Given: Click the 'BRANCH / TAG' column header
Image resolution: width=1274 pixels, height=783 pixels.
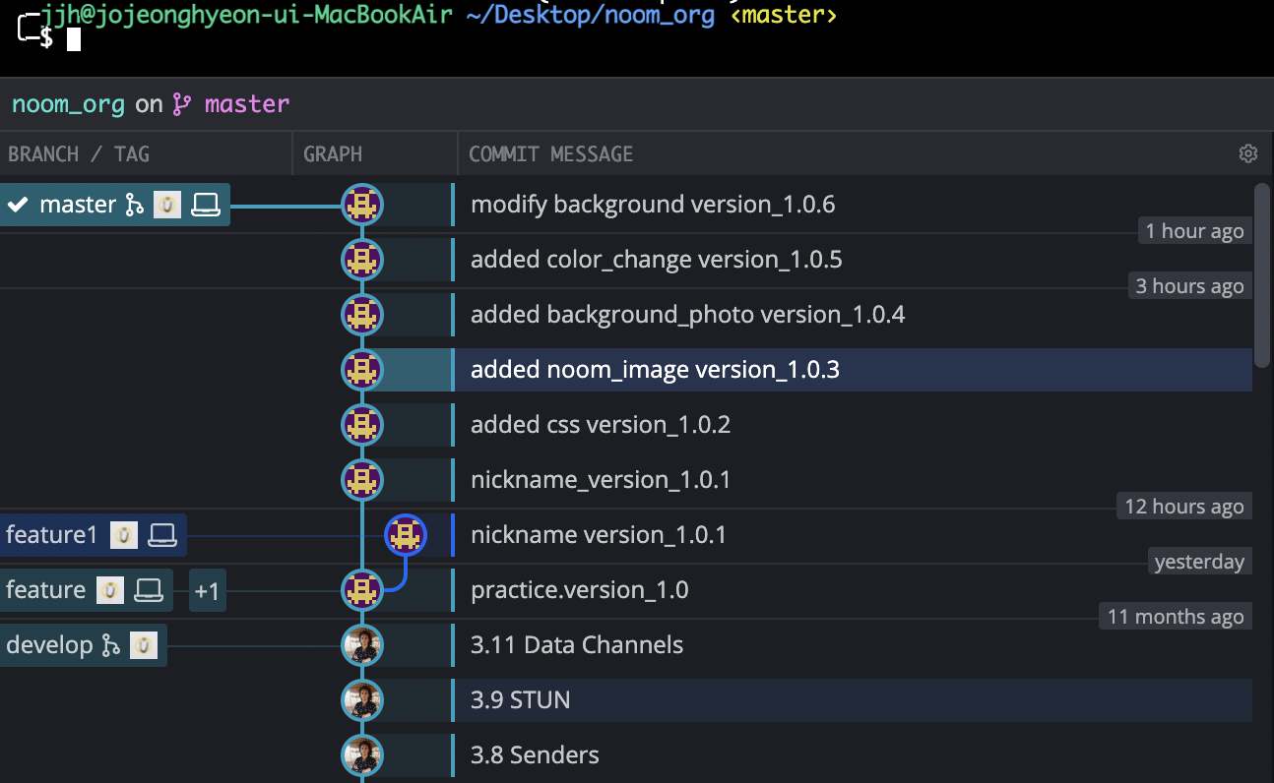Looking at the screenshot, I should pos(79,153).
